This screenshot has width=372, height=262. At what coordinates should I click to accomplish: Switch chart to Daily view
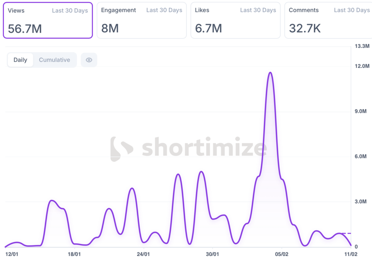20,60
